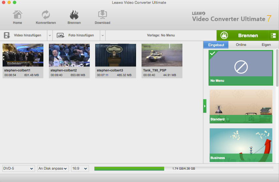Viewport: 279px width, 182px height.
Task: Click the template list vertical scrollbar
Action: pos(277,68)
